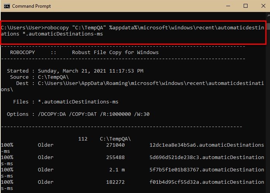Minimize the Command Prompt window
Viewport: 270px width, 193px height.
[227, 6]
